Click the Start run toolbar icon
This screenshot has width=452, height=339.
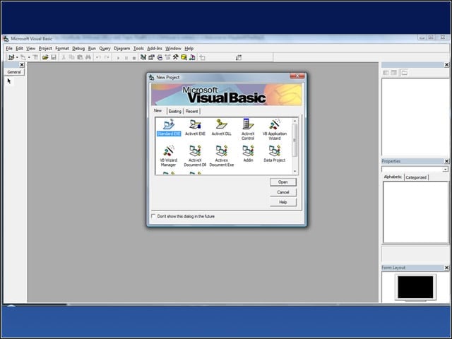point(118,58)
